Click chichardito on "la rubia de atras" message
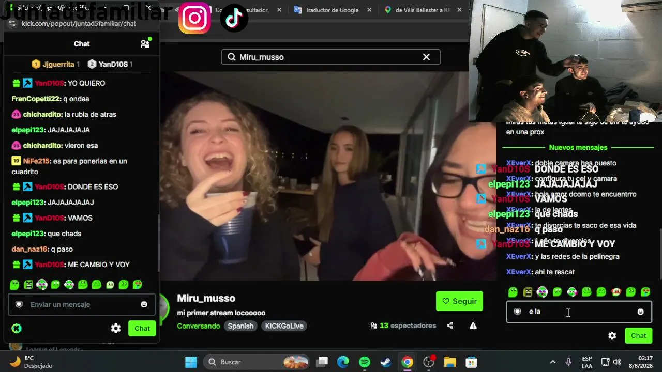 (x=42, y=114)
